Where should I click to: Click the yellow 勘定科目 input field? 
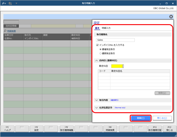click(117, 66)
